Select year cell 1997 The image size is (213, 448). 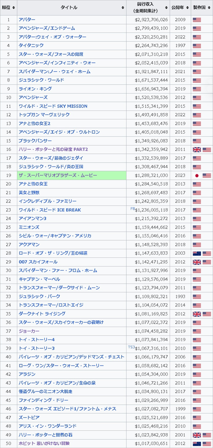click(180, 45)
